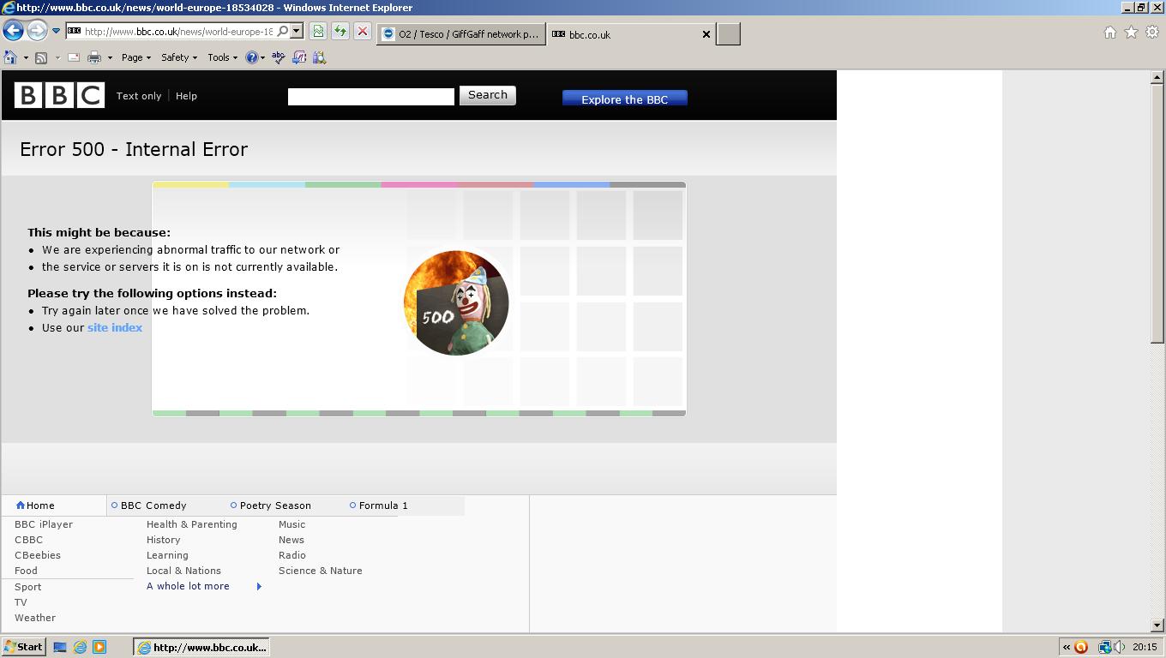Click the BBC search input box
The height and width of the screenshot is (658, 1166).
tap(371, 97)
